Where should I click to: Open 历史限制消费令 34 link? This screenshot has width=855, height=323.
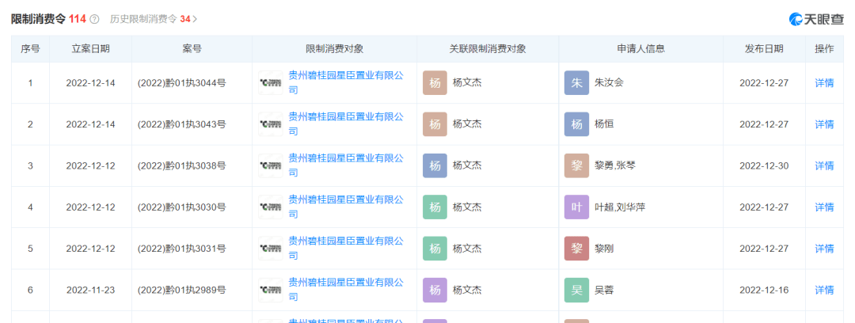pos(154,19)
